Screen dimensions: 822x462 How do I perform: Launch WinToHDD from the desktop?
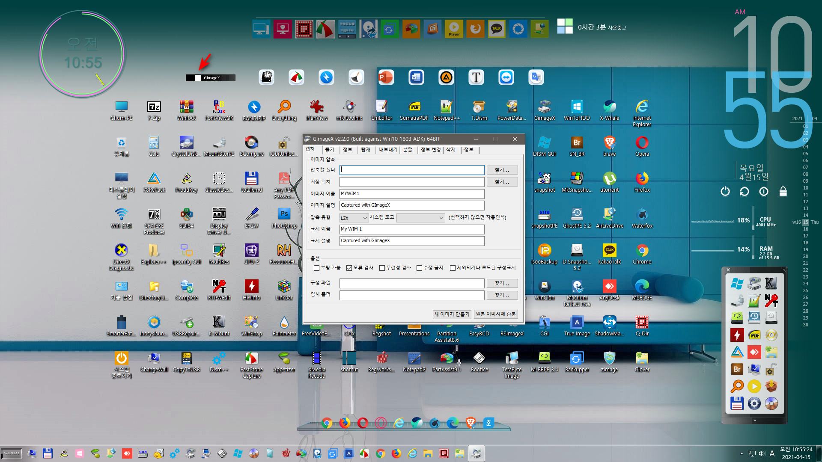(x=577, y=110)
